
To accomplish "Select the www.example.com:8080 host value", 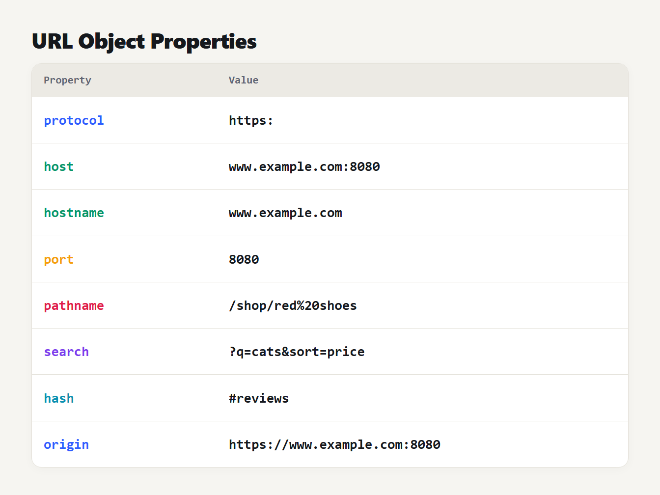I will coord(304,166).
